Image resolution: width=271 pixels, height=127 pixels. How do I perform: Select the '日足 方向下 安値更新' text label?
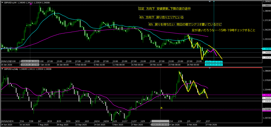pos(164,9)
